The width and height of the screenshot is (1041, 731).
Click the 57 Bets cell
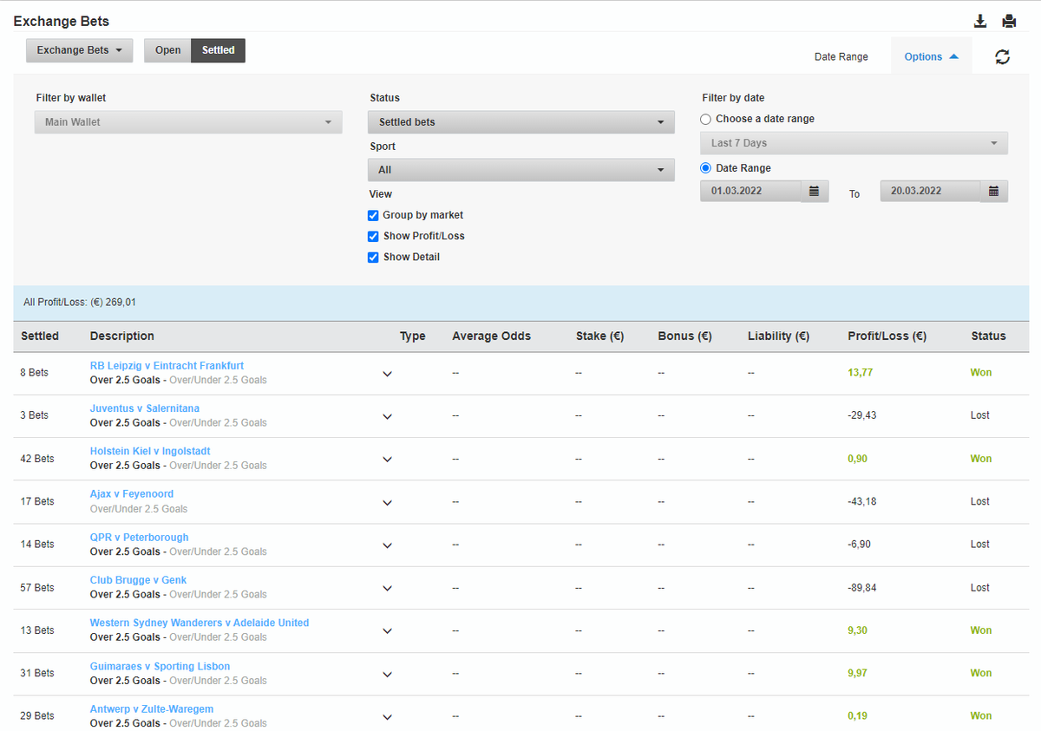point(37,588)
